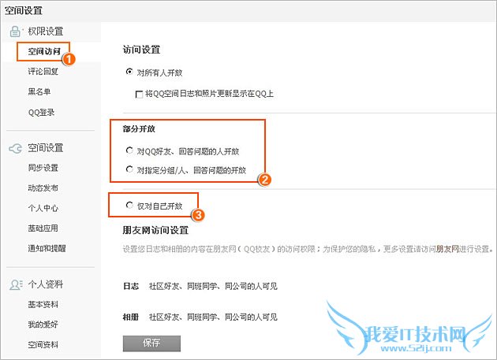497x360 pixels.
Task: Open 基本资料 in the sidebar
Action: [x=43, y=304]
